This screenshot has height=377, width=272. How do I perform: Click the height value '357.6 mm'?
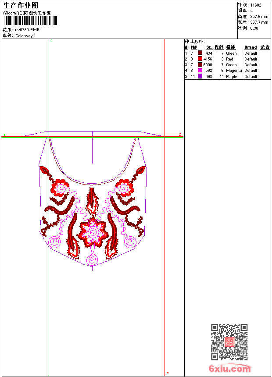coord(259,17)
